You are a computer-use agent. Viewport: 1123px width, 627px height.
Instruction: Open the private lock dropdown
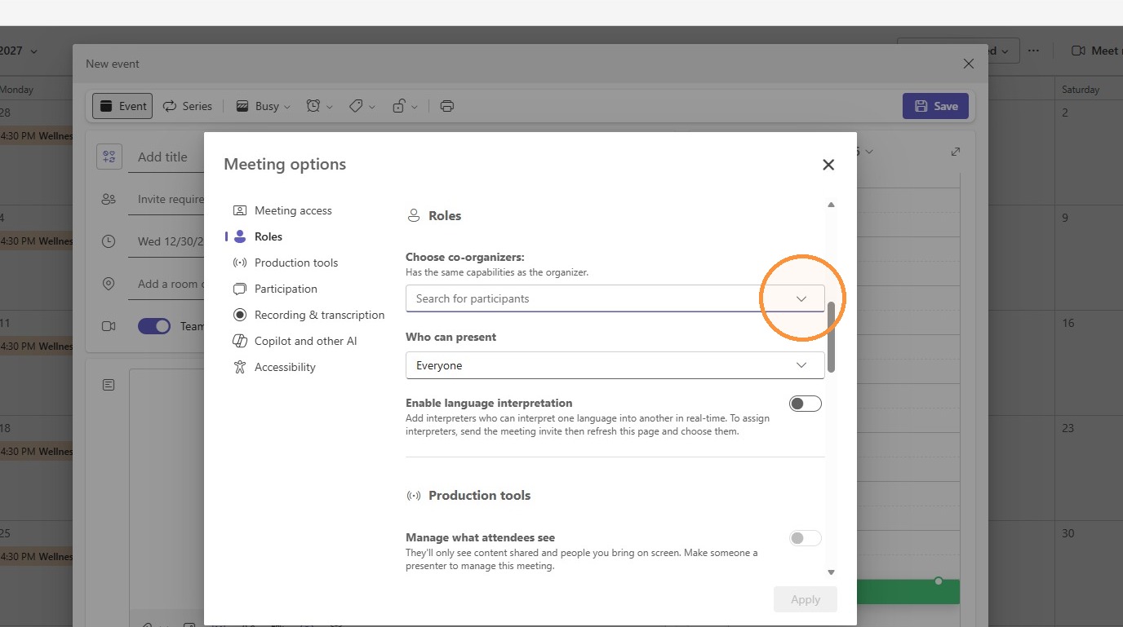coord(406,106)
